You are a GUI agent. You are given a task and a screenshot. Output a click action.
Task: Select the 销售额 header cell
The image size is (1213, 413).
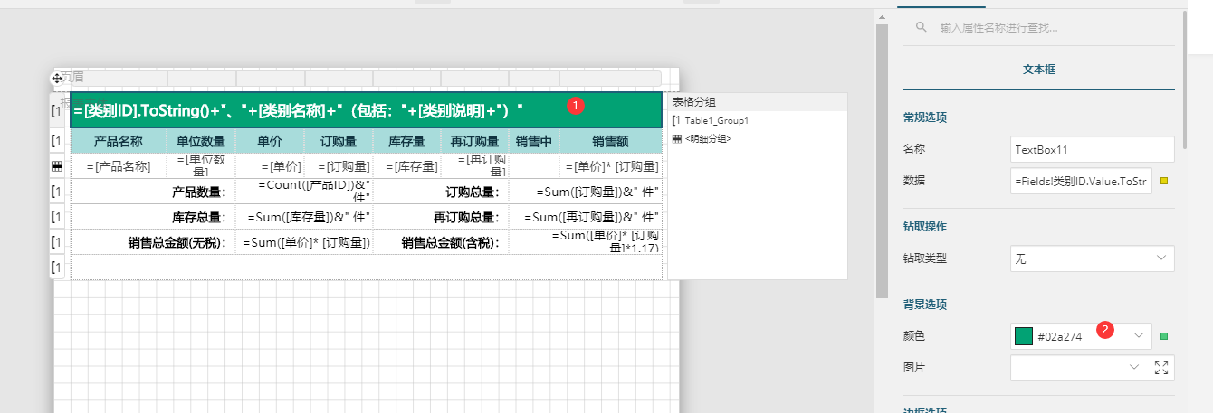point(611,141)
